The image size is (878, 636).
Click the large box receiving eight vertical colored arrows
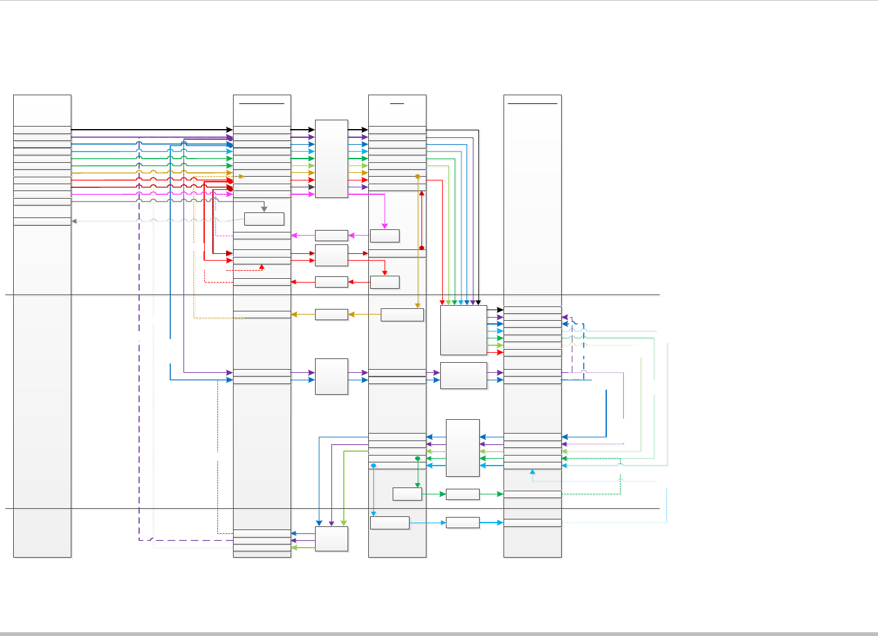coord(463,330)
